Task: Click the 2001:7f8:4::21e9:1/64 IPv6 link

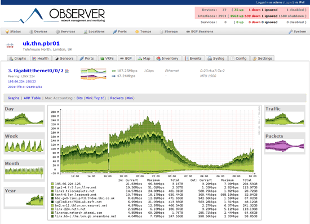Action: point(25,87)
